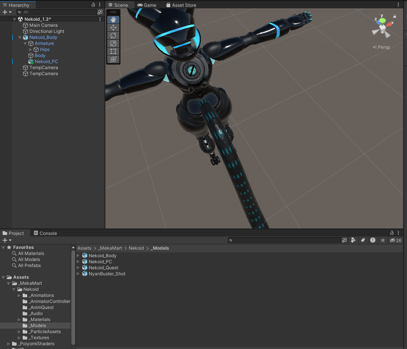Select the Move tool in Scene toolbar
The height and width of the screenshot is (349, 407).
(113, 28)
